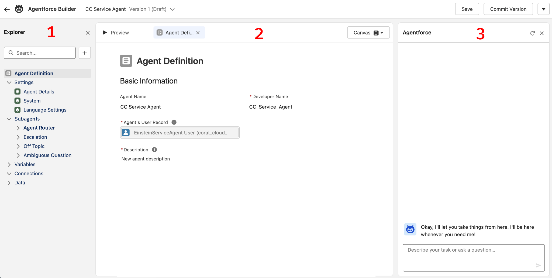Click the Save button

coord(467,9)
